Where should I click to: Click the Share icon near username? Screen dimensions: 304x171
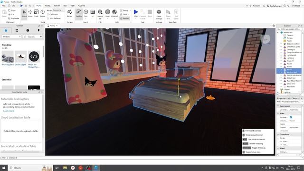point(288,6)
